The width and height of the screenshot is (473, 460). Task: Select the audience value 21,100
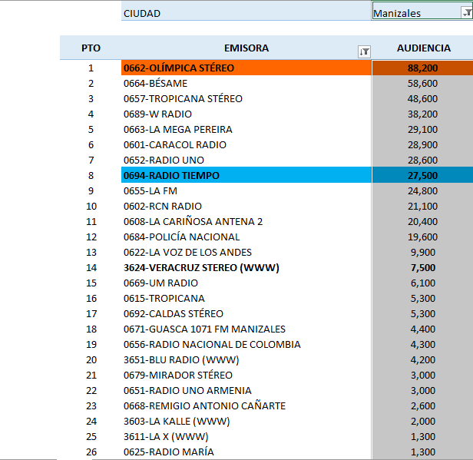[x=422, y=207]
